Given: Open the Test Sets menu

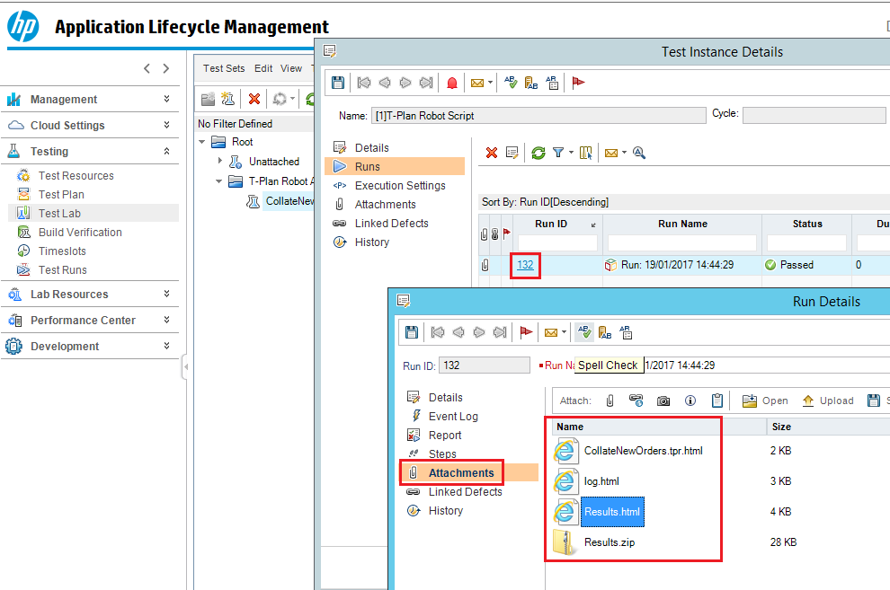Looking at the screenshot, I should click(x=224, y=68).
